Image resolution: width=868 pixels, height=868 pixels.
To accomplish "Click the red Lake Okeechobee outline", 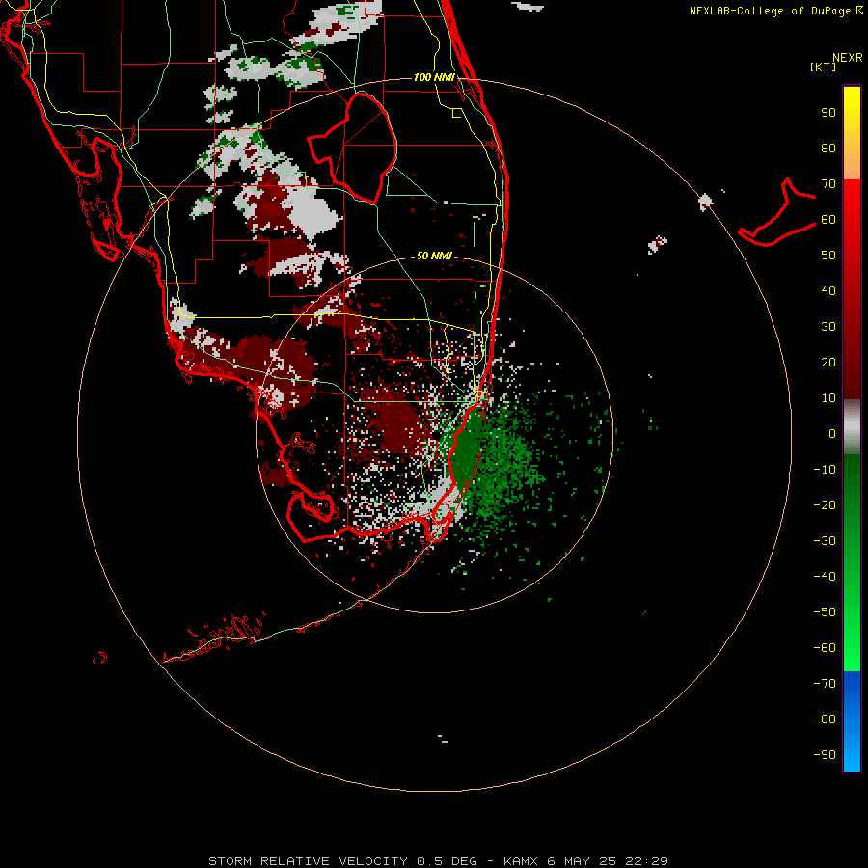I will coord(353,149).
